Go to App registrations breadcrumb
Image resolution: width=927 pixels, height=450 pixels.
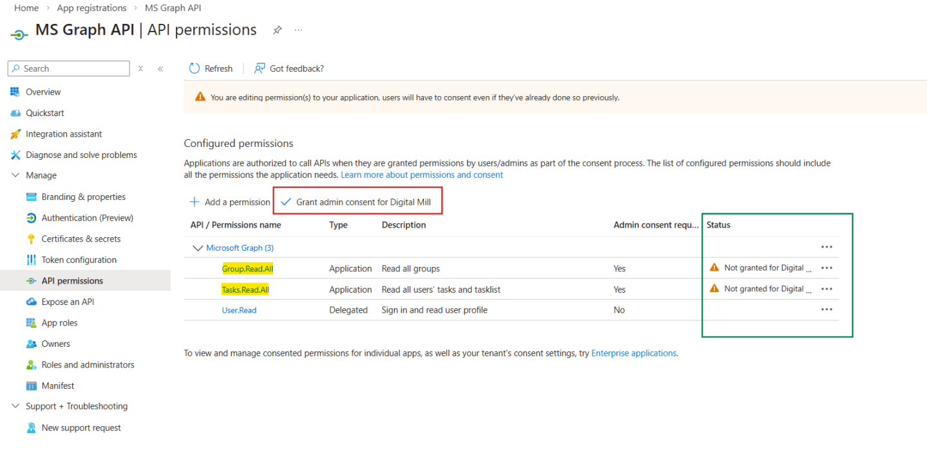[x=91, y=8]
